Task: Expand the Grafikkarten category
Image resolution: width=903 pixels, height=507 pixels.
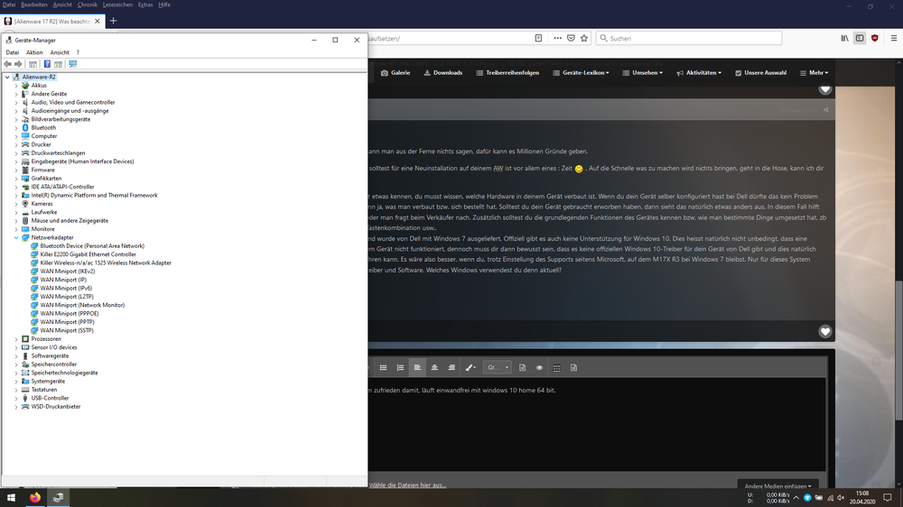Action: point(16,179)
